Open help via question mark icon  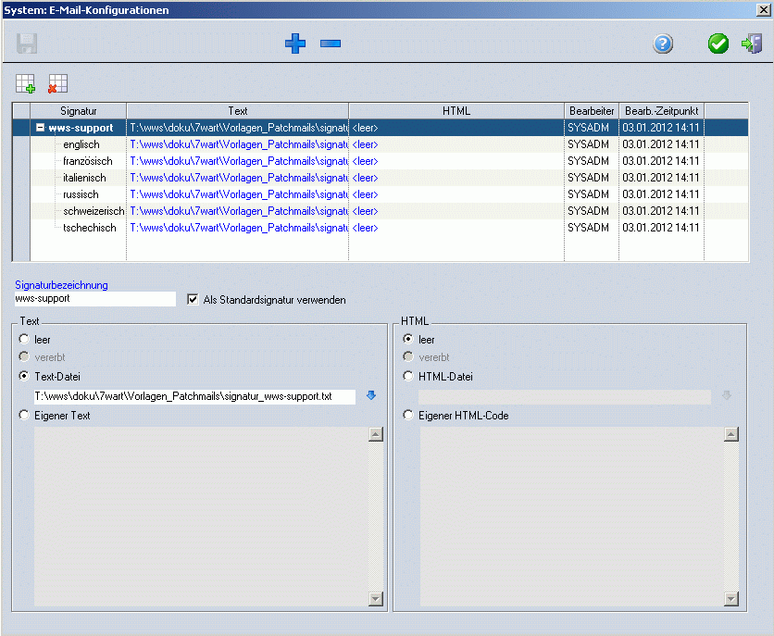pos(663,44)
